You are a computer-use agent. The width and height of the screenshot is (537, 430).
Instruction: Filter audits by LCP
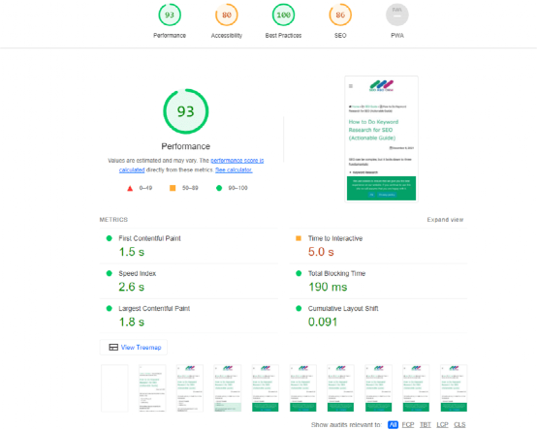pos(442,424)
